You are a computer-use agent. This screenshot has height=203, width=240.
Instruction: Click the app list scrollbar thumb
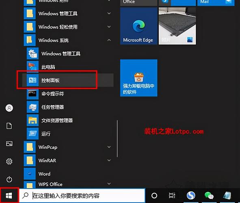[117, 138]
